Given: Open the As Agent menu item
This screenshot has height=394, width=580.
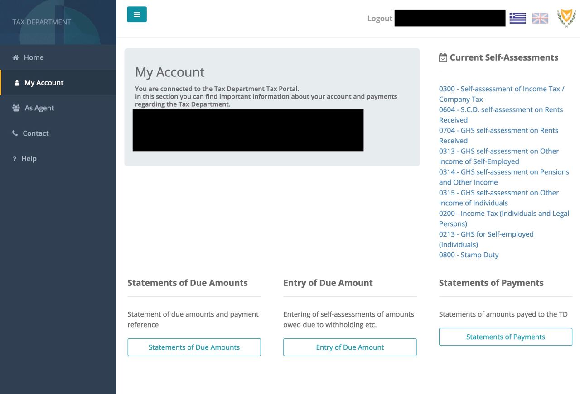Looking at the screenshot, I should click(39, 108).
